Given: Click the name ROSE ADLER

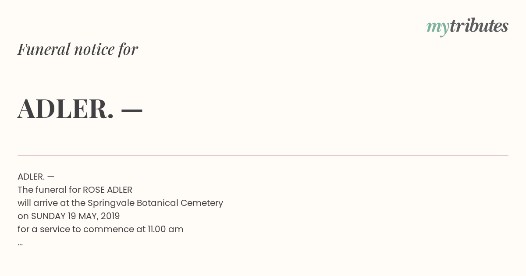Looking at the screenshot, I should pos(107,190).
